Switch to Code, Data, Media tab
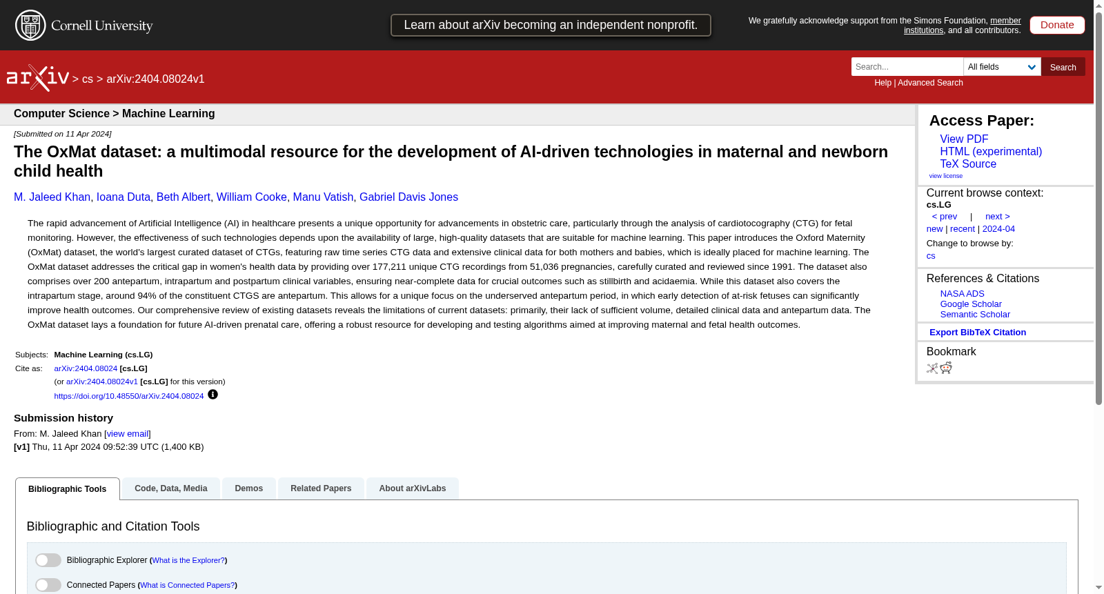The height and width of the screenshot is (594, 1104). point(171,488)
